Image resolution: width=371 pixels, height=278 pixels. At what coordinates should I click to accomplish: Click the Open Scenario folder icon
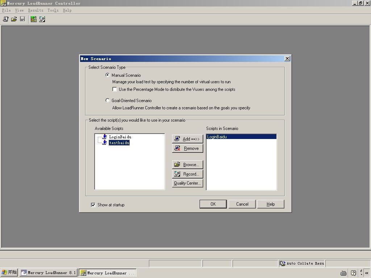coord(14,19)
